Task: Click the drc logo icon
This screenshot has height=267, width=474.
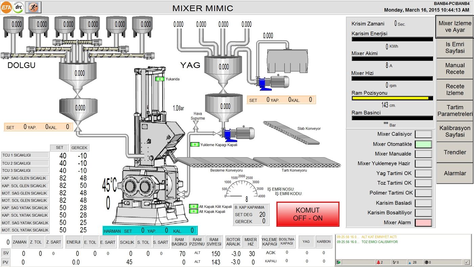Action: (18, 7)
